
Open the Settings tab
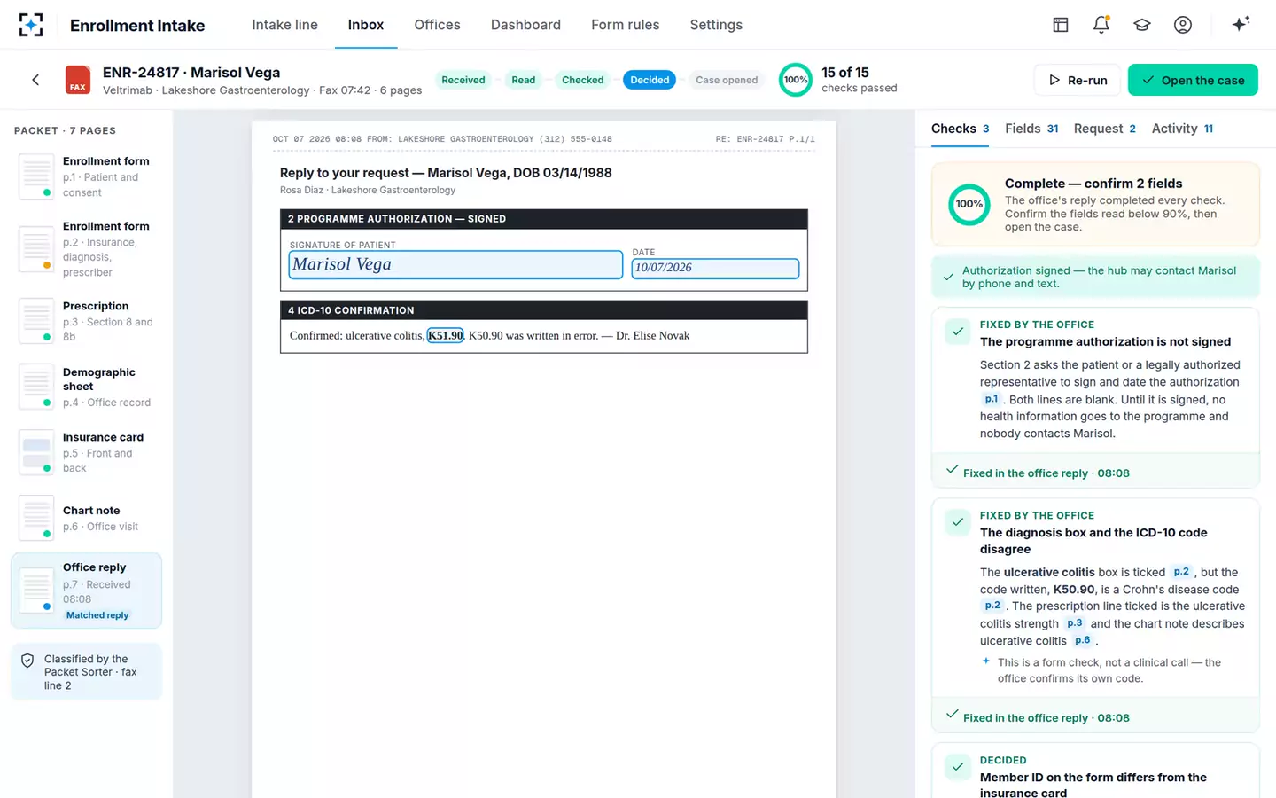[716, 25]
